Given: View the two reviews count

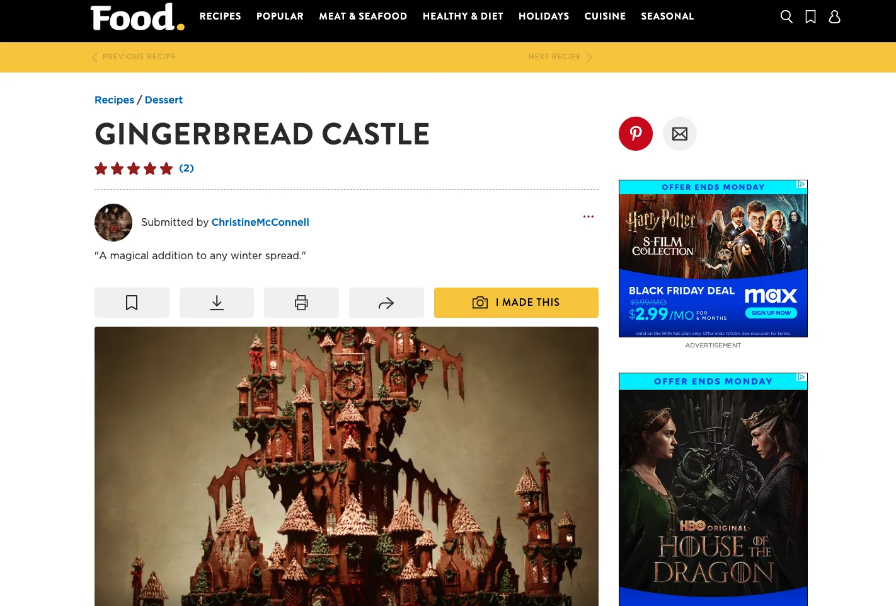Looking at the screenshot, I should (187, 168).
